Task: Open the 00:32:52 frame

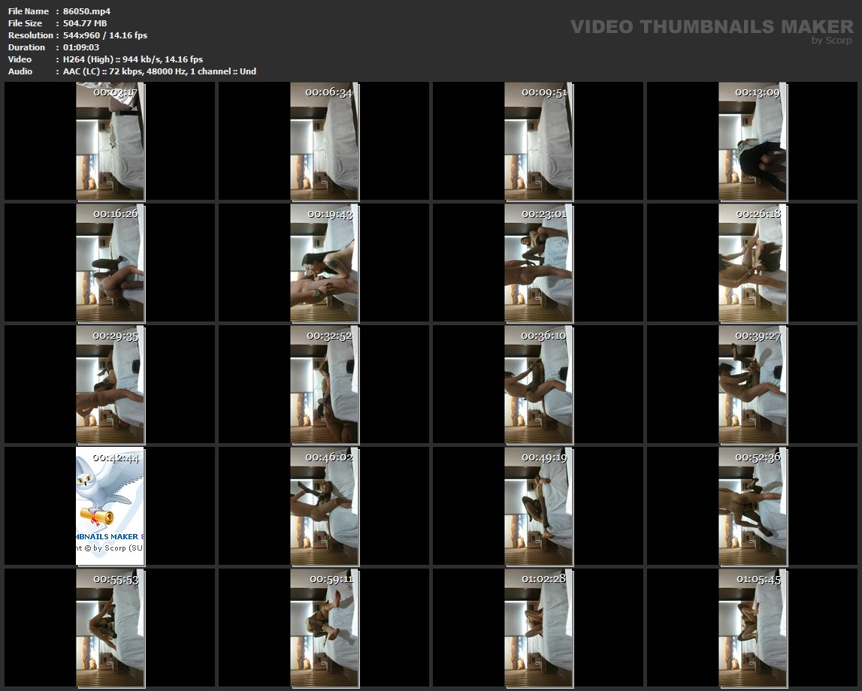Action: pyautogui.click(x=325, y=384)
